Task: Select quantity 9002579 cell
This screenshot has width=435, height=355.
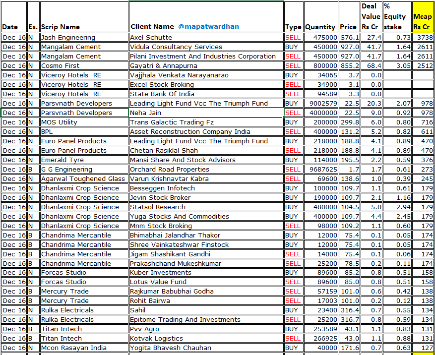Action: click(321, 104)
